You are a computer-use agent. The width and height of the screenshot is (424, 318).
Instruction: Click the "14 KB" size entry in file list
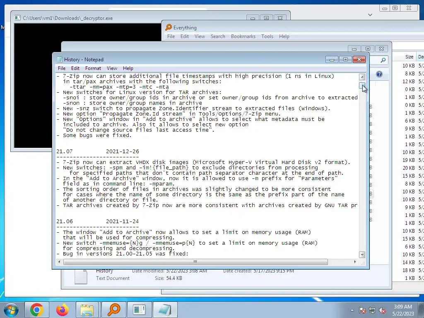pos(409,262)
